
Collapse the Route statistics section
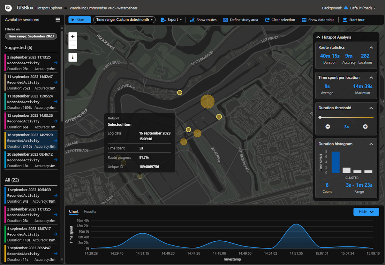pos(371,47)
